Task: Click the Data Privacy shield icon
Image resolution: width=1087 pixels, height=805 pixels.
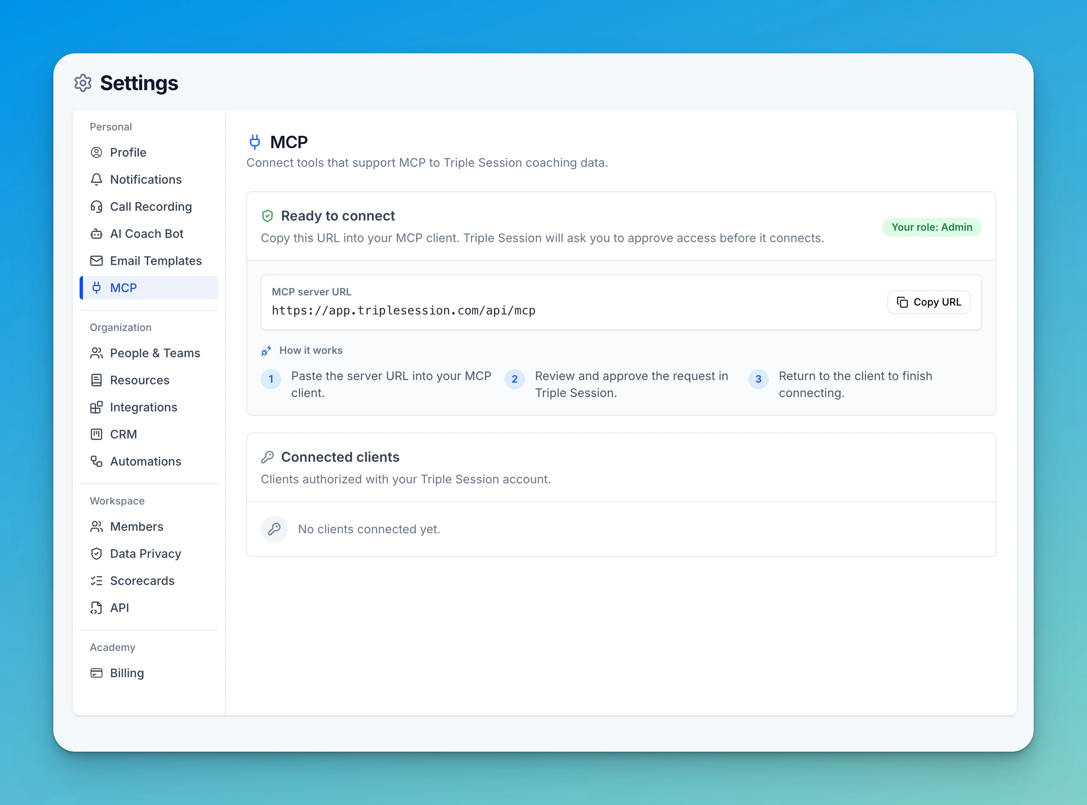Action: [97, 554]
